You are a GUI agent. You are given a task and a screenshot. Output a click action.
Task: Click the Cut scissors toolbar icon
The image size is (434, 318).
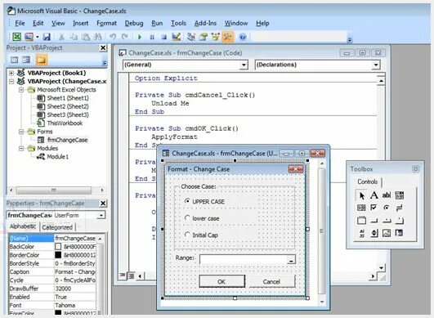61,37
